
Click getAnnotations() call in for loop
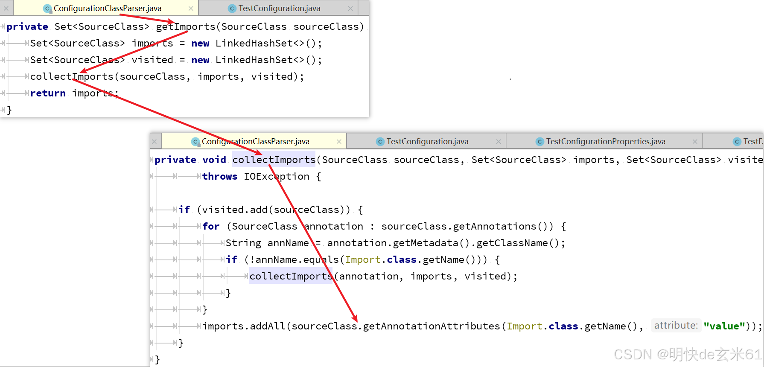[503, 226]
